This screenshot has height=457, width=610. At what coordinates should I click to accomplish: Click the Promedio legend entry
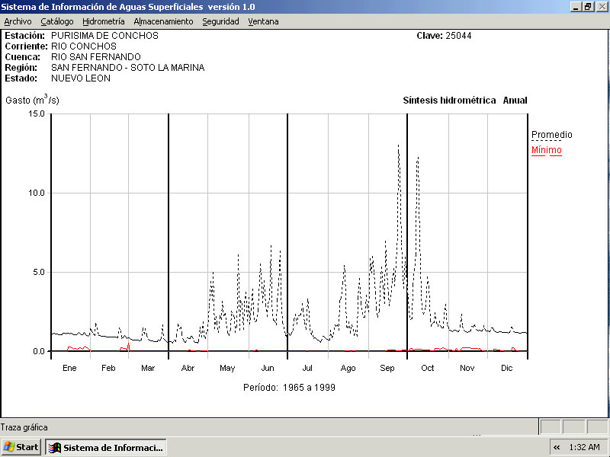click(551, 135)
